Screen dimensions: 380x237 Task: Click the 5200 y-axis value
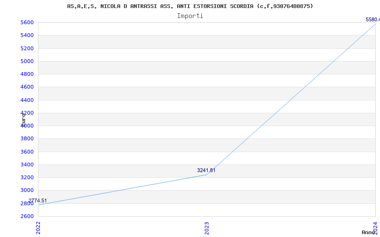[x=27, y=48]
